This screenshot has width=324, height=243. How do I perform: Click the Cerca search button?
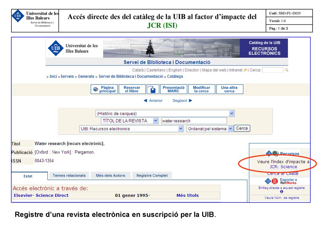[x=242, y=128]
